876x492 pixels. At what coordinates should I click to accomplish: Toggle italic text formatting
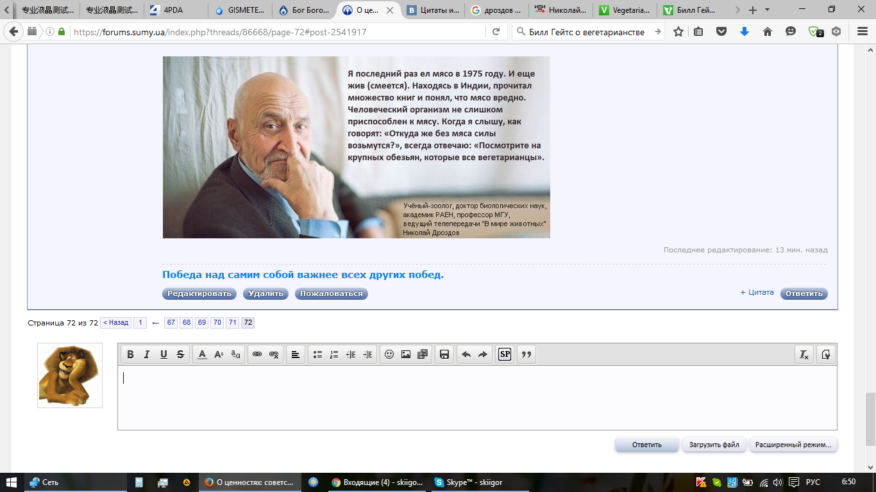(x=147, y=354)
